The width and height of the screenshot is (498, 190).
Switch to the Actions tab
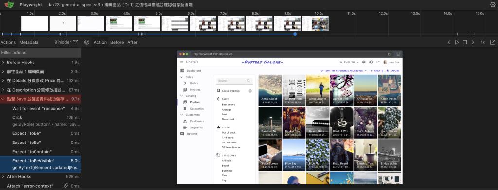[x=8, y=42]
